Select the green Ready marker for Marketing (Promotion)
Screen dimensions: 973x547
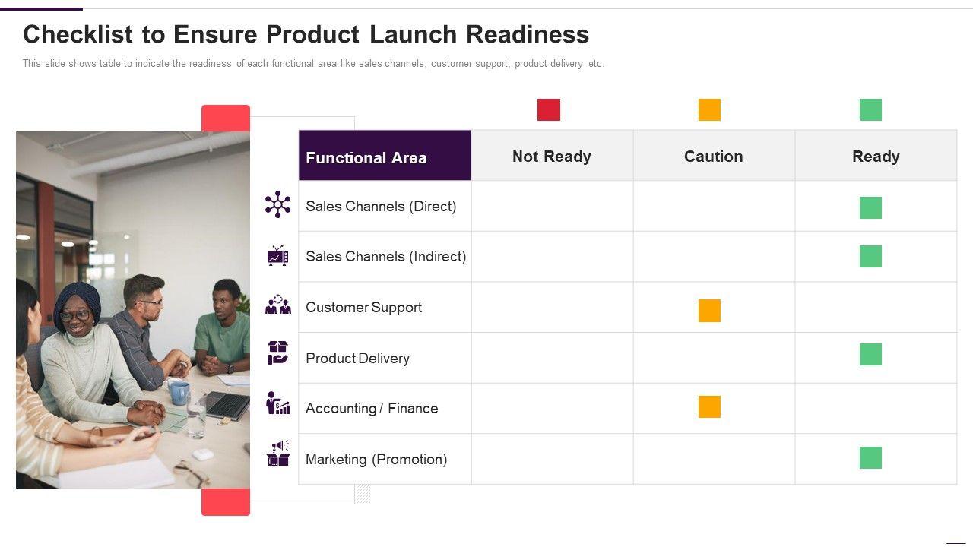tap(870, 457)
